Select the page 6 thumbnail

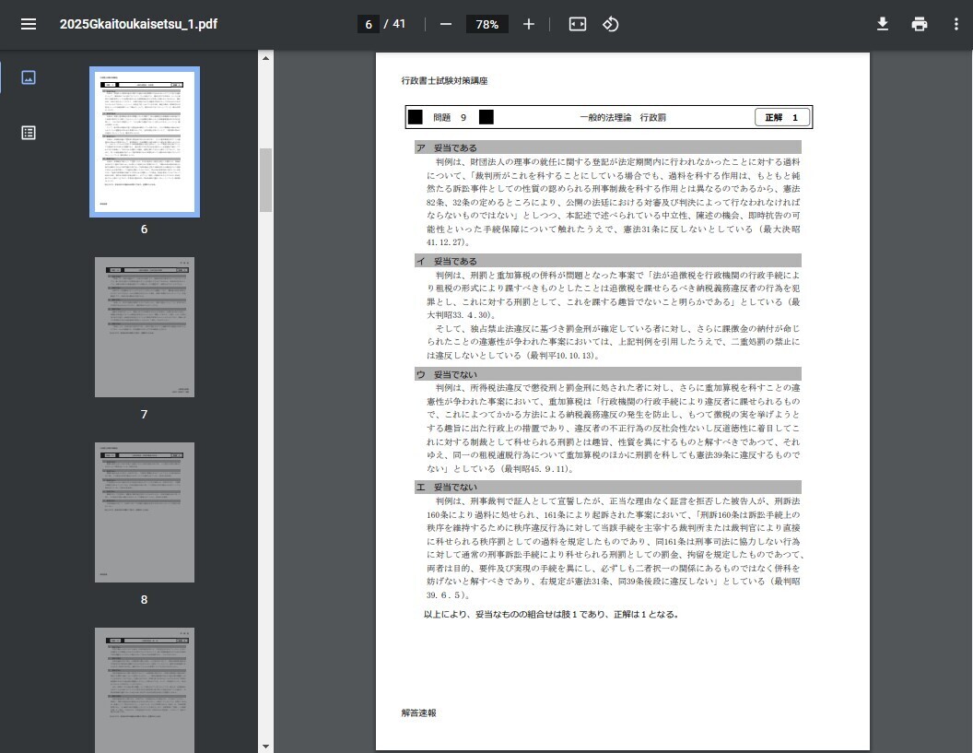[145, 142]
